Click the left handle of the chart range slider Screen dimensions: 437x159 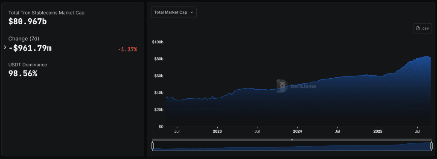152,146
